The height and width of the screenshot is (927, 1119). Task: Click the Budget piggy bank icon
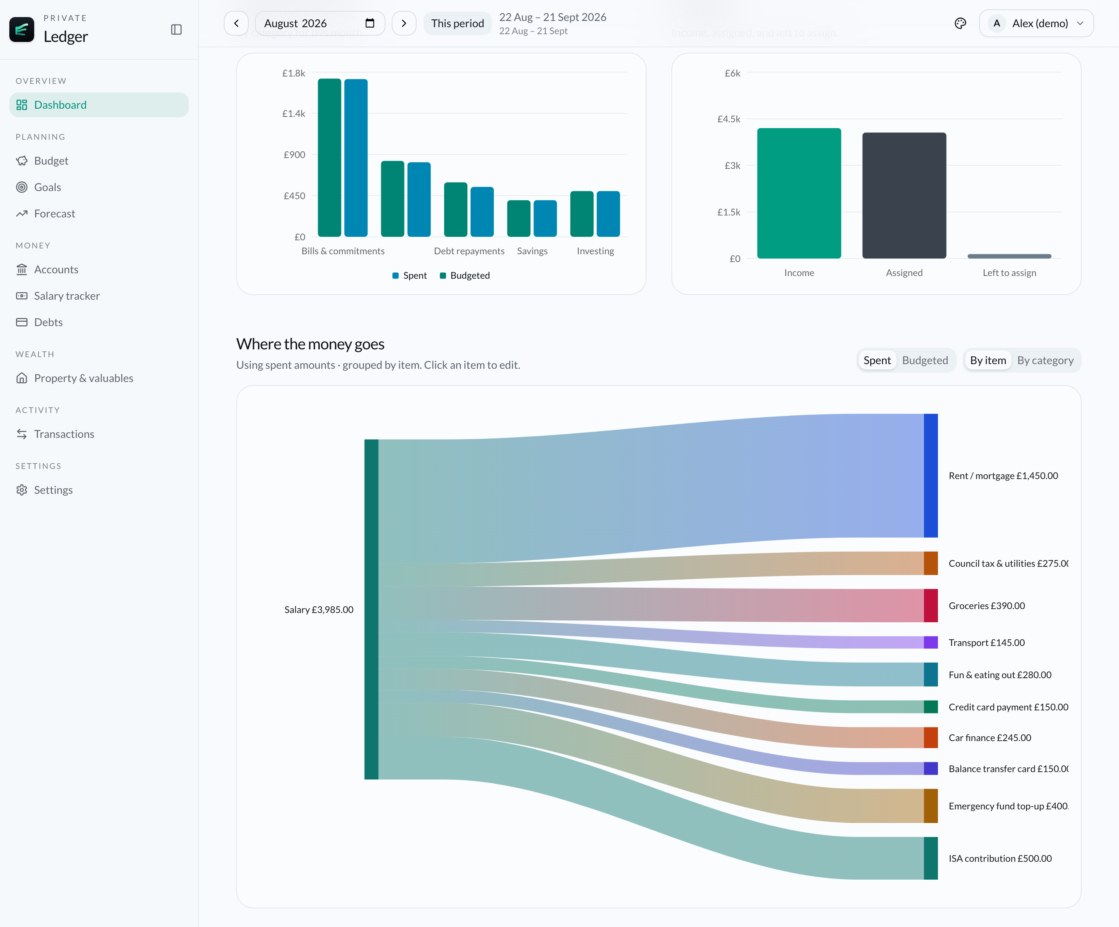pos(22,161)
